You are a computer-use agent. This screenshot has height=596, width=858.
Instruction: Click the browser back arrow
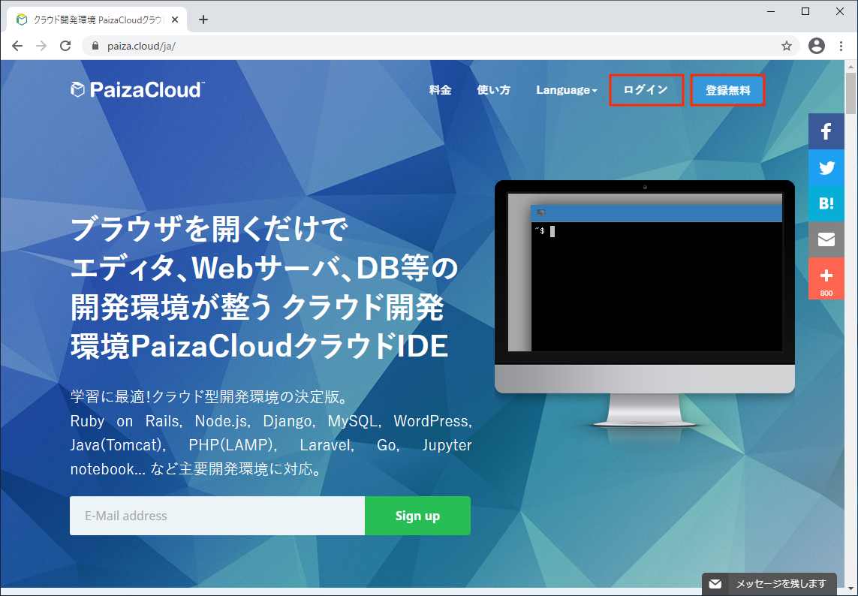[x=17, y=46]
